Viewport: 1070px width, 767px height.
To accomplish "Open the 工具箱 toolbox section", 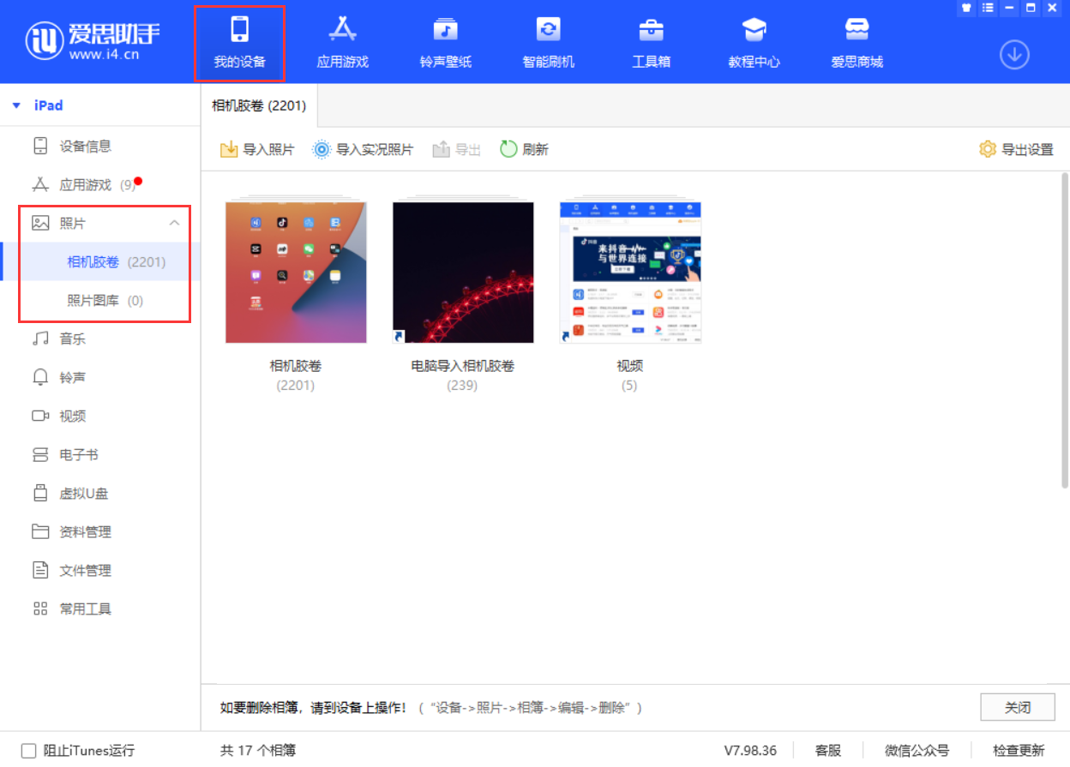I will 651,41.
